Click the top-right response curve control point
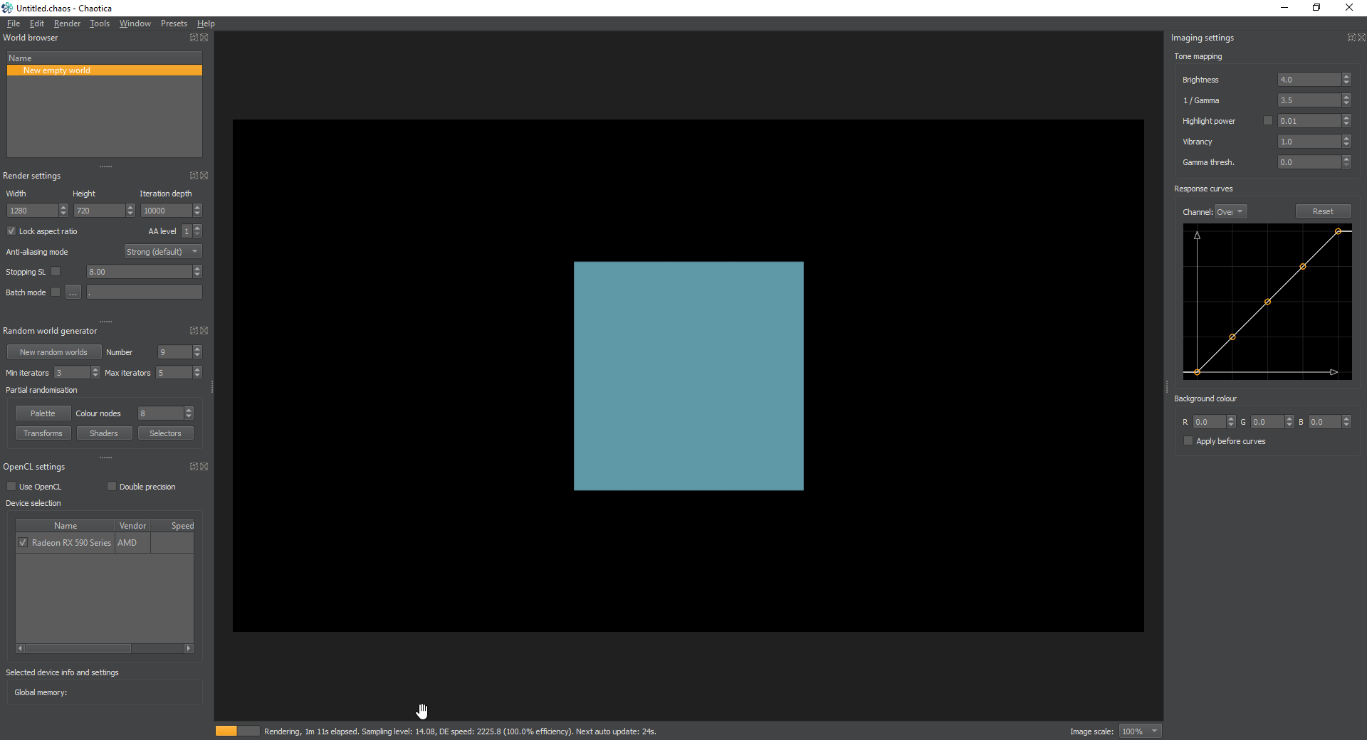This screenshot has width=1367, height=740. coord(1339,231)
